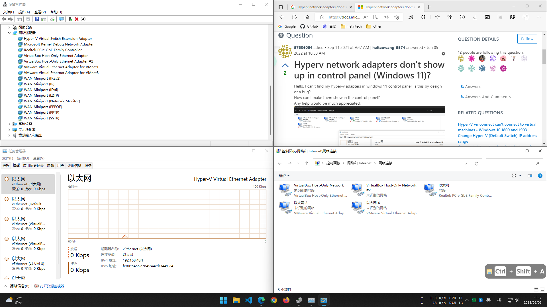Select vEthernet (Default ...) adapter in Task Manager
Image resolution: width=547 pixels, height=307 pixels.
tap(28, 204)
